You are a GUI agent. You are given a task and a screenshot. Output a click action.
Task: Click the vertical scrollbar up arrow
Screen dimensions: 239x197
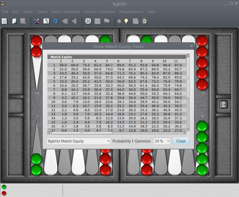[x=188, y=56]
